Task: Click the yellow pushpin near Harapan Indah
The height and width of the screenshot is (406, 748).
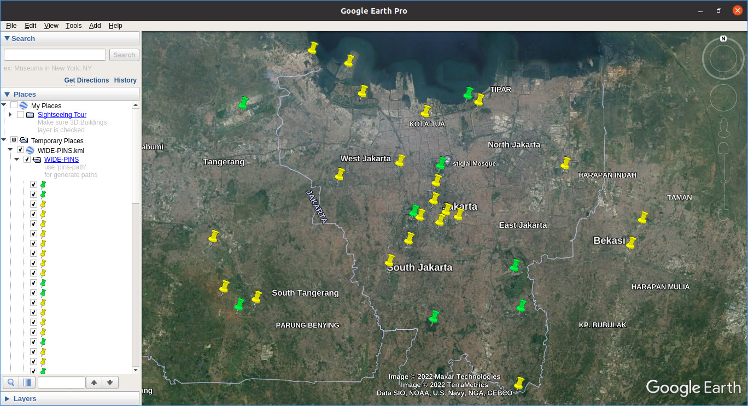Action: coord(565,163)
